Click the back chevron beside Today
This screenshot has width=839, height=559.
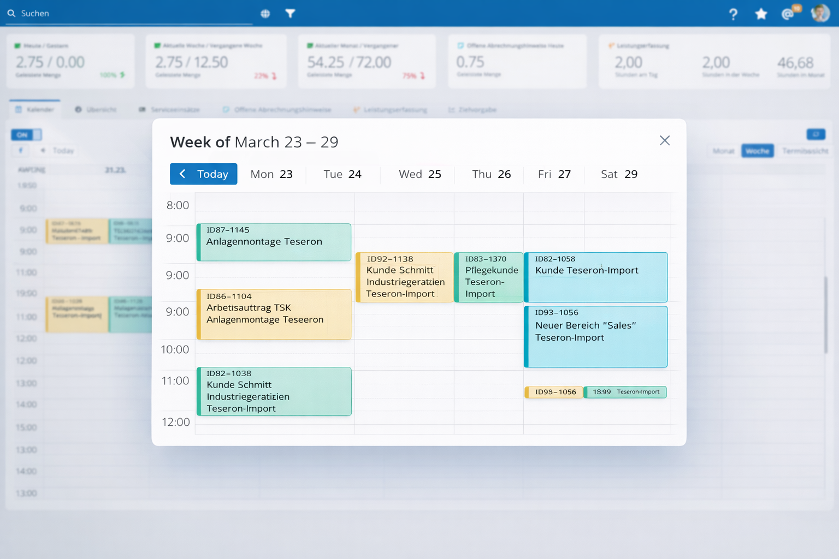pos(182,174)
